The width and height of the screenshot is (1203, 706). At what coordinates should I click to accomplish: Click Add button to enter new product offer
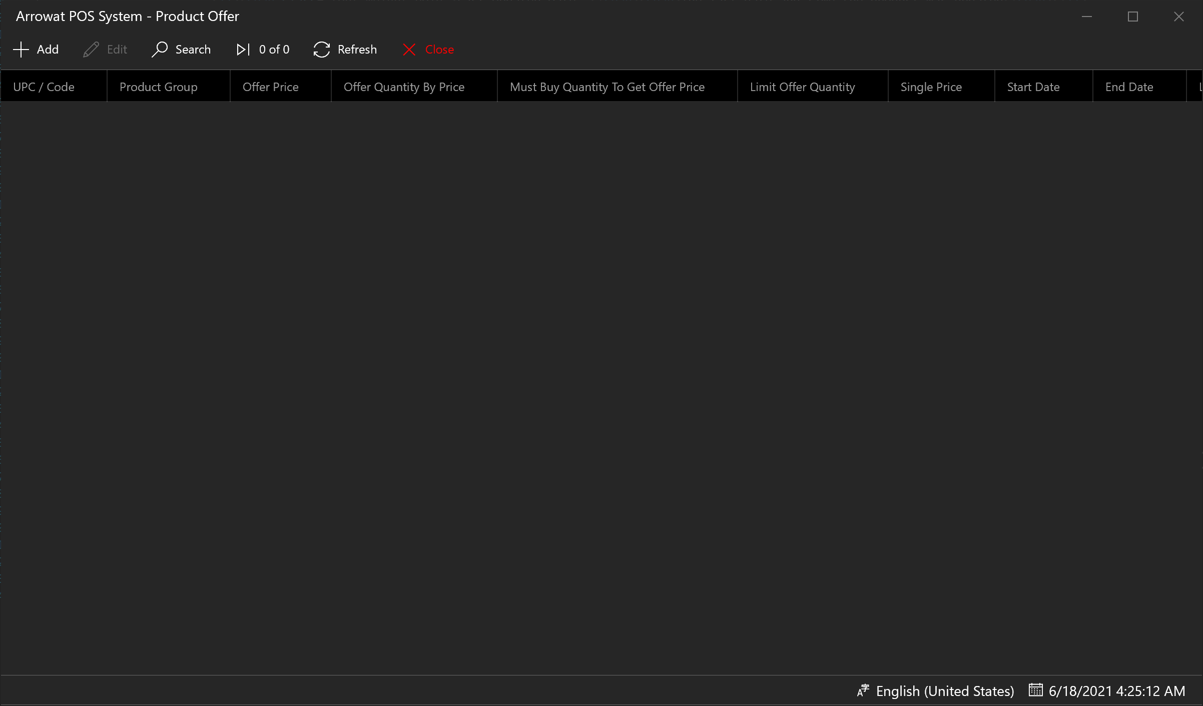[36, 50]
